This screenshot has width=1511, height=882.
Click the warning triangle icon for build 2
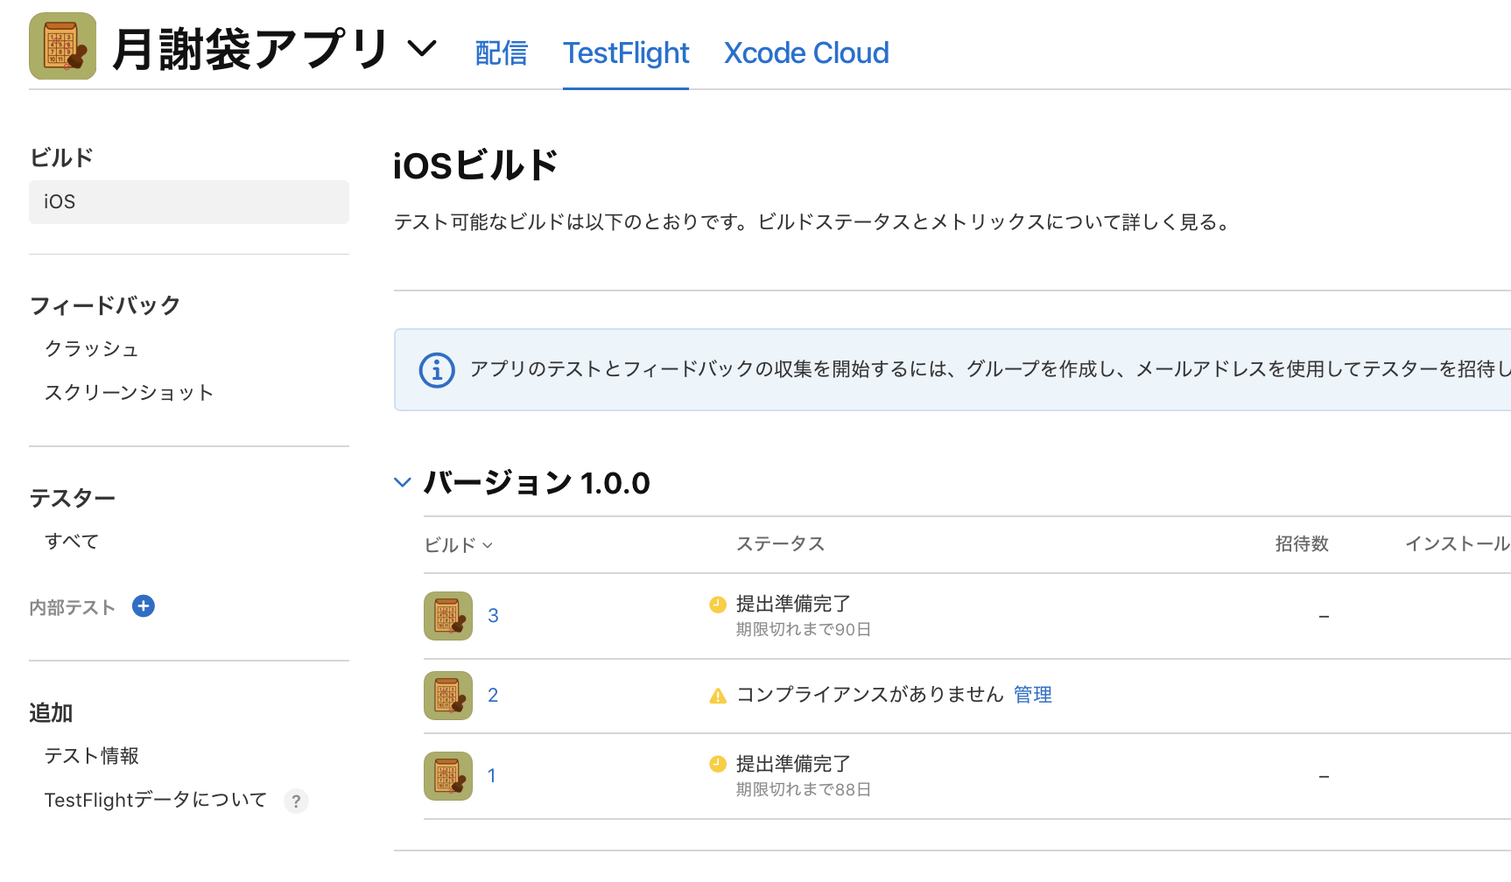(718, 696)
